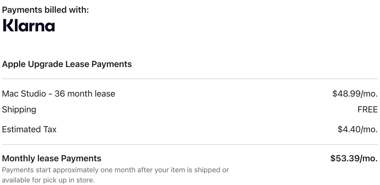Click the FREE shipping value
380x185 pixels.
pyautogui.click(x=367, y=110)
